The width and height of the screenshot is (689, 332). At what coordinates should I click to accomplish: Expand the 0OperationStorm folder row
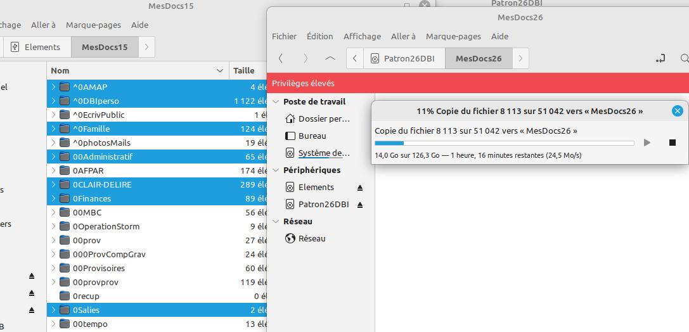[53, 226]
